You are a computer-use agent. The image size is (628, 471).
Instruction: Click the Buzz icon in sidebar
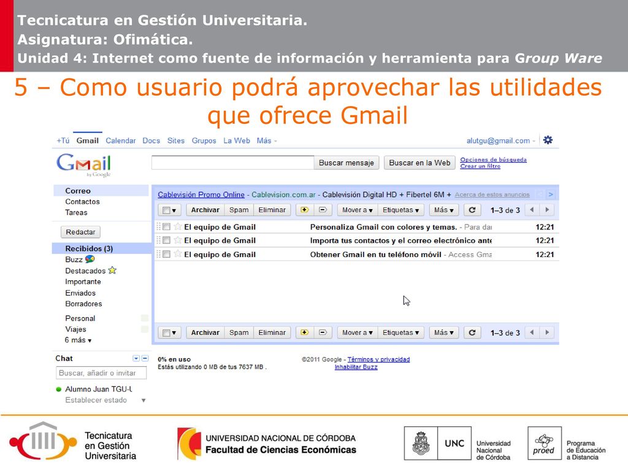coord(90,259)
